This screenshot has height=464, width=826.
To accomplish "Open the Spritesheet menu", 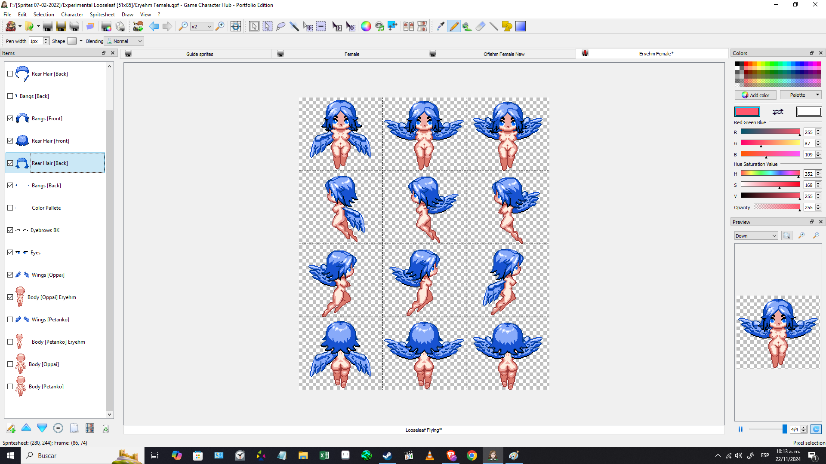I will click(x=102, y=14).
